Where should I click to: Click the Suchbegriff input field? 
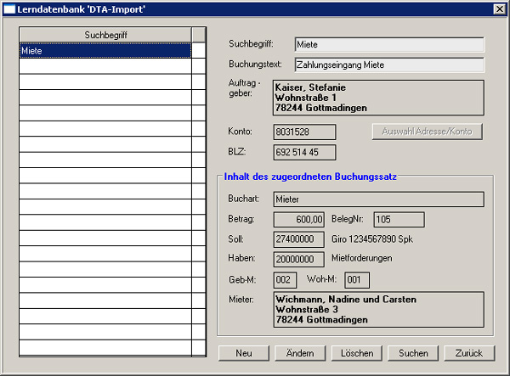pyautogui.click(x=388, y=44)
